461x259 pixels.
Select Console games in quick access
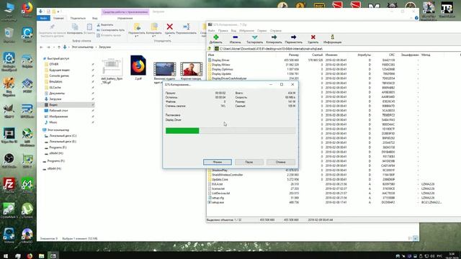pyautogui.click(x=59, y=76)
